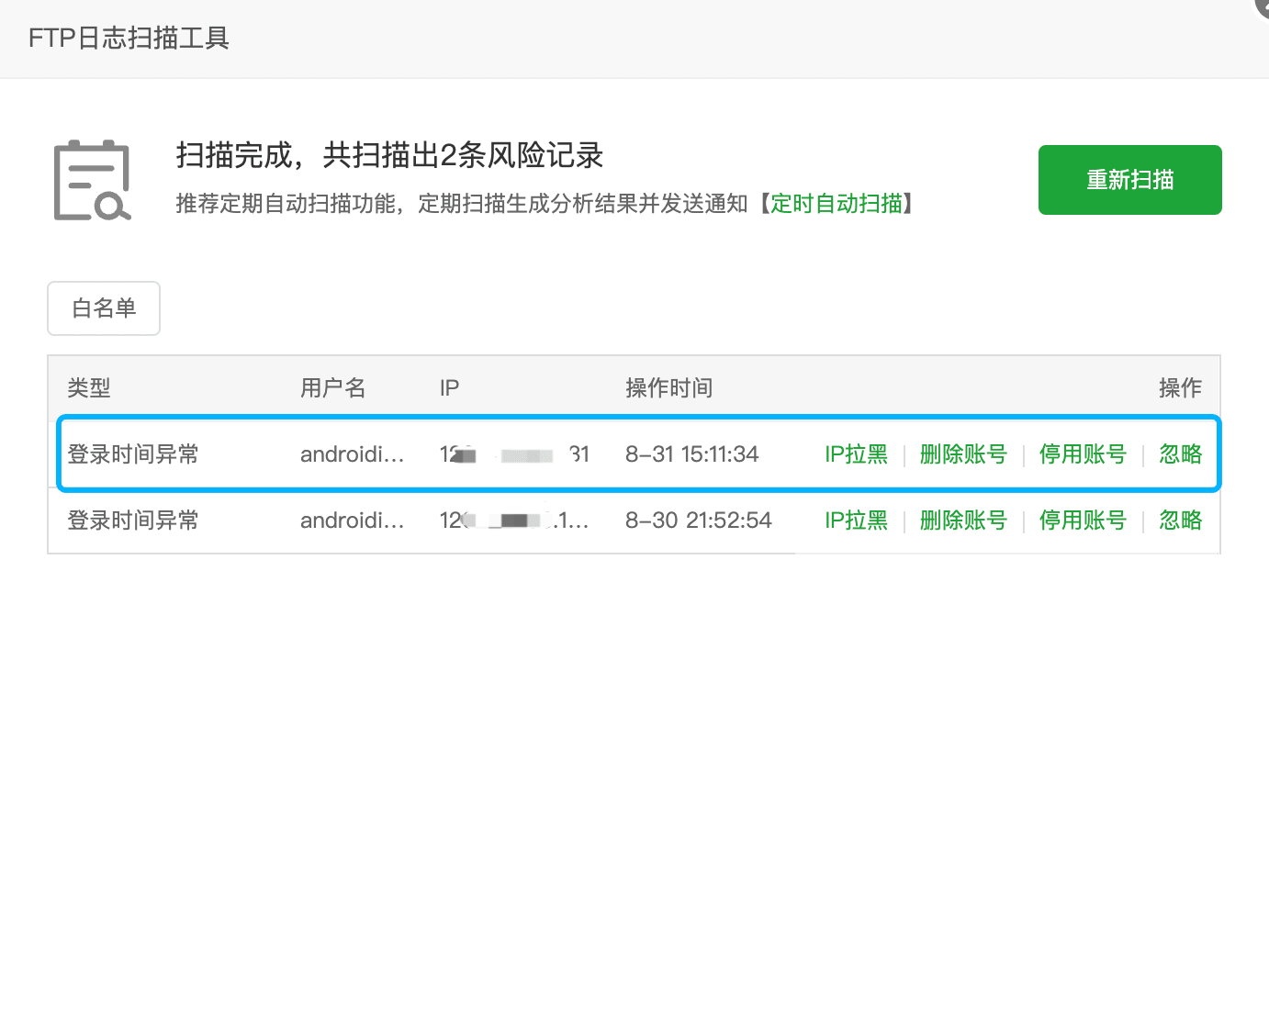Click the FTP日志扫描工具 window title
1269x1030 pixels.
point(129,39)
